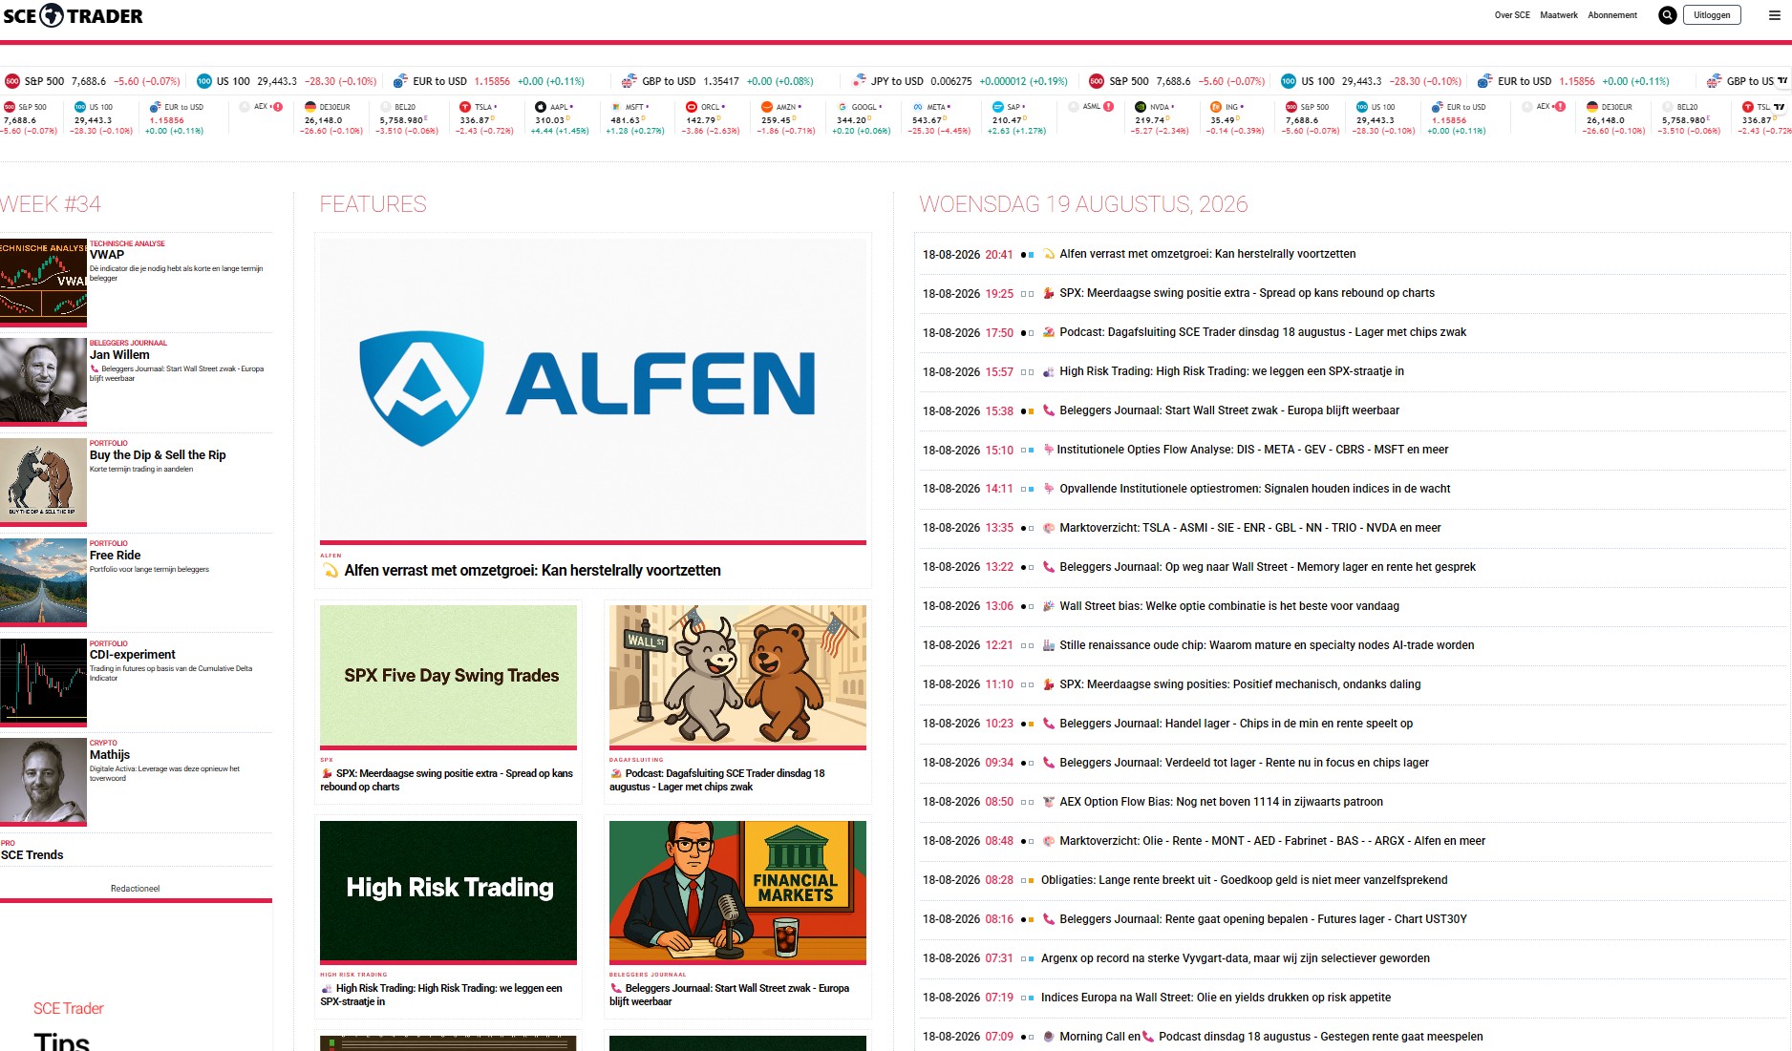Click the MSFT ticker icon
The image size is (1792, 1051).
(x=615, y=107)
